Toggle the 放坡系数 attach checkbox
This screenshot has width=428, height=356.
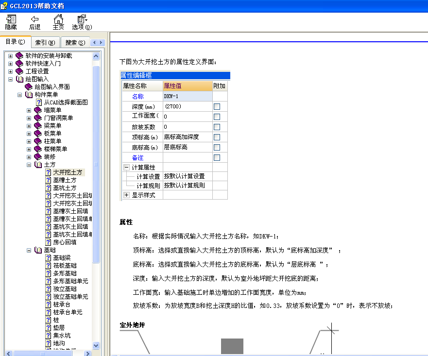coord(217,127)
